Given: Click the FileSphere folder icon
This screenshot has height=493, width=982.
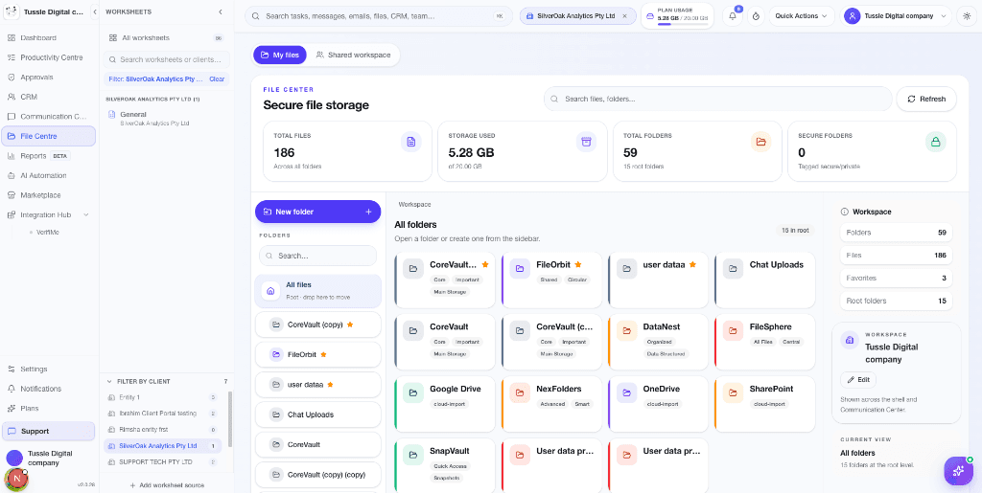Looking at the screenshot, I should 733,330.
